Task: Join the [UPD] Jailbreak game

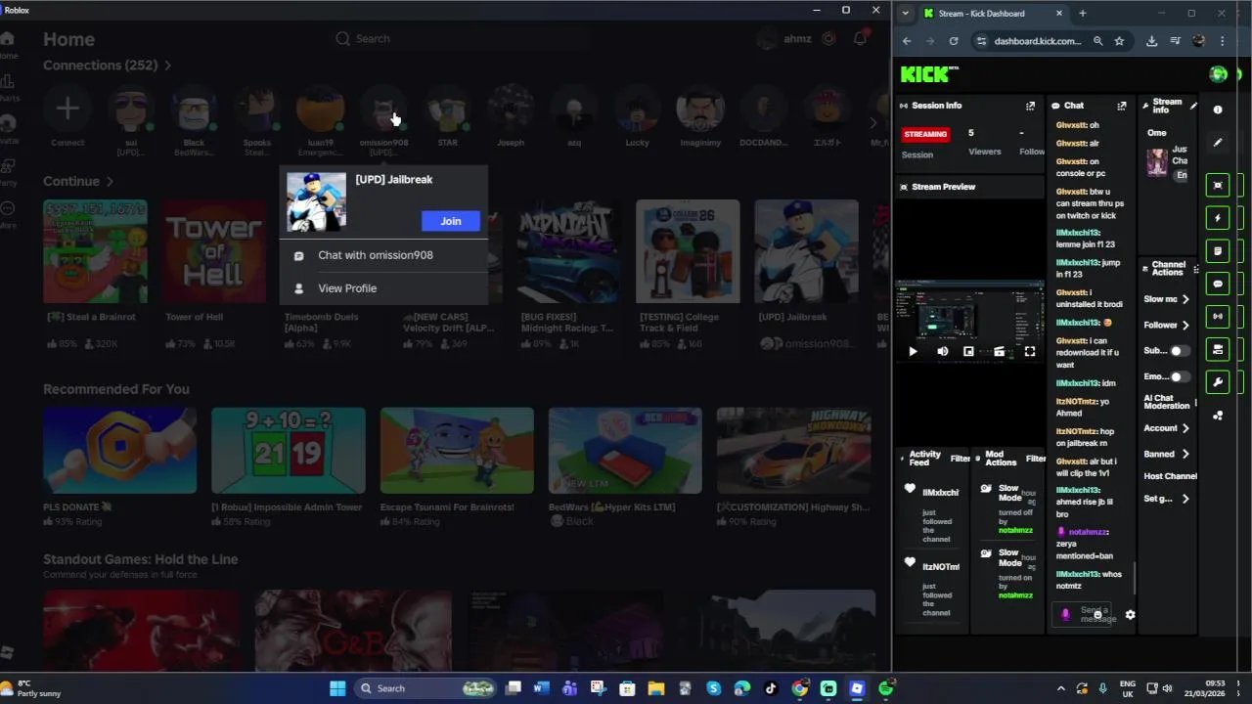Action: click(451, 221)
